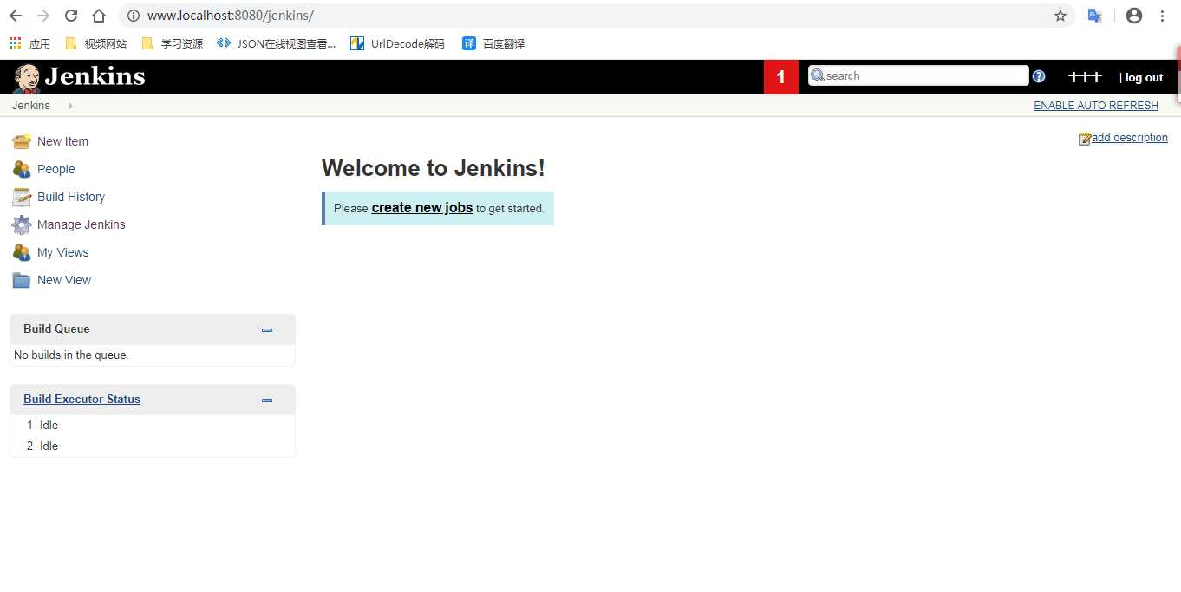Collapse the Build Queue panel

tap(267, 329)
